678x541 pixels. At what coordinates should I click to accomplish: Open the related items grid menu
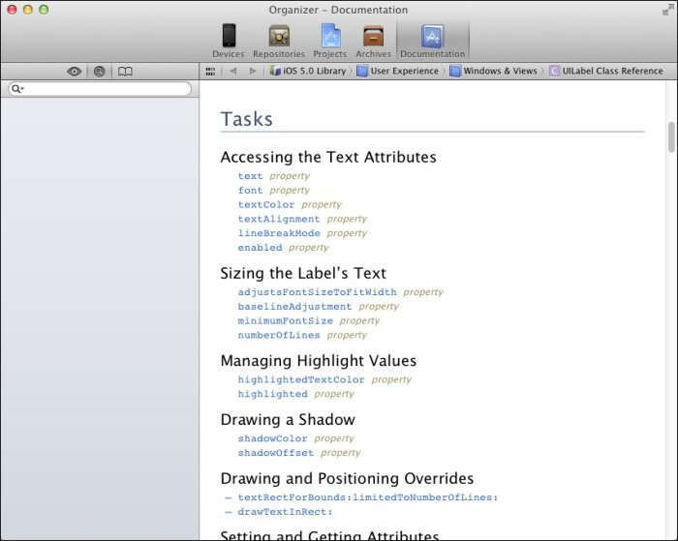click(x=210, y=71)
